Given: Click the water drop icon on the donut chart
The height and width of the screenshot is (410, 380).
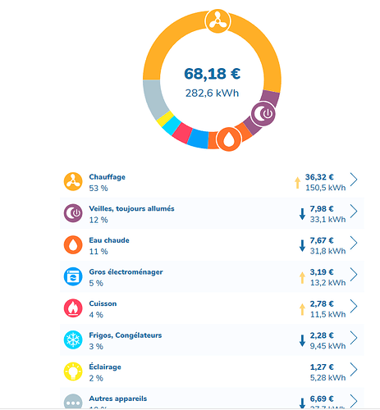Looking at the screenshot, I should 229,139.
